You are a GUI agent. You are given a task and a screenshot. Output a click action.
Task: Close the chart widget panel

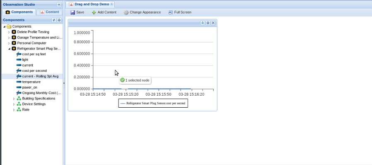tap(213, 23)
